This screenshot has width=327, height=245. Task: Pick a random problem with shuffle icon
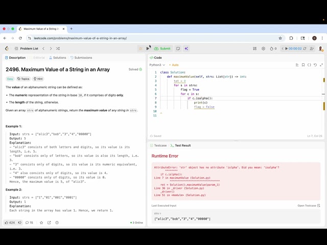(x=57, y=48)
